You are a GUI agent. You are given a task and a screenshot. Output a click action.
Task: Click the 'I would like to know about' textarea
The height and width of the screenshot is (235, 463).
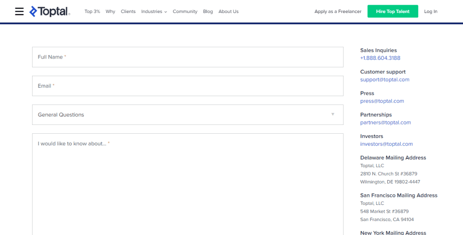pos(188,184)
